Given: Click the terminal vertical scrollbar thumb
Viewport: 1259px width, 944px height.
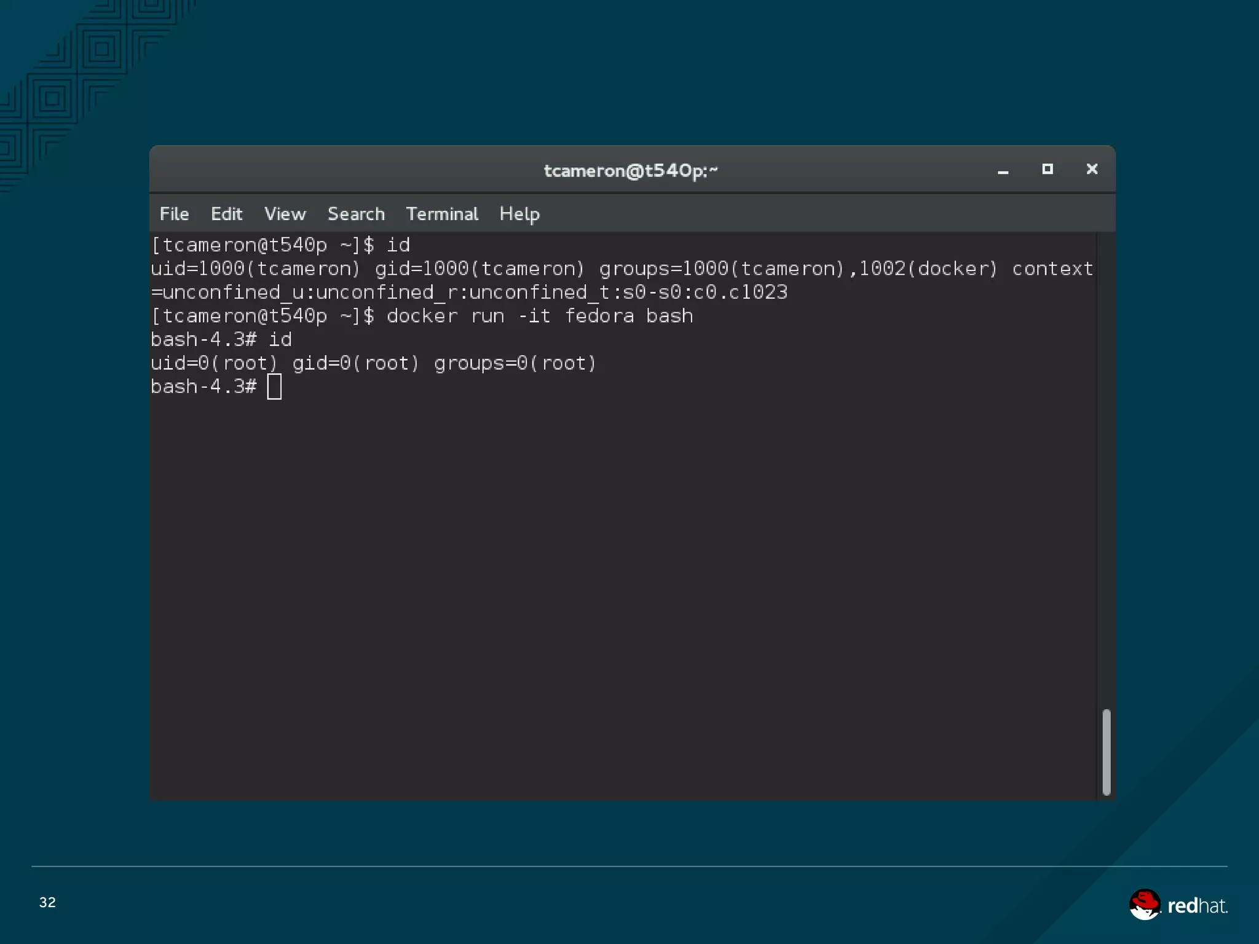Looking at the screenshot, I should tap(1106, 752).
